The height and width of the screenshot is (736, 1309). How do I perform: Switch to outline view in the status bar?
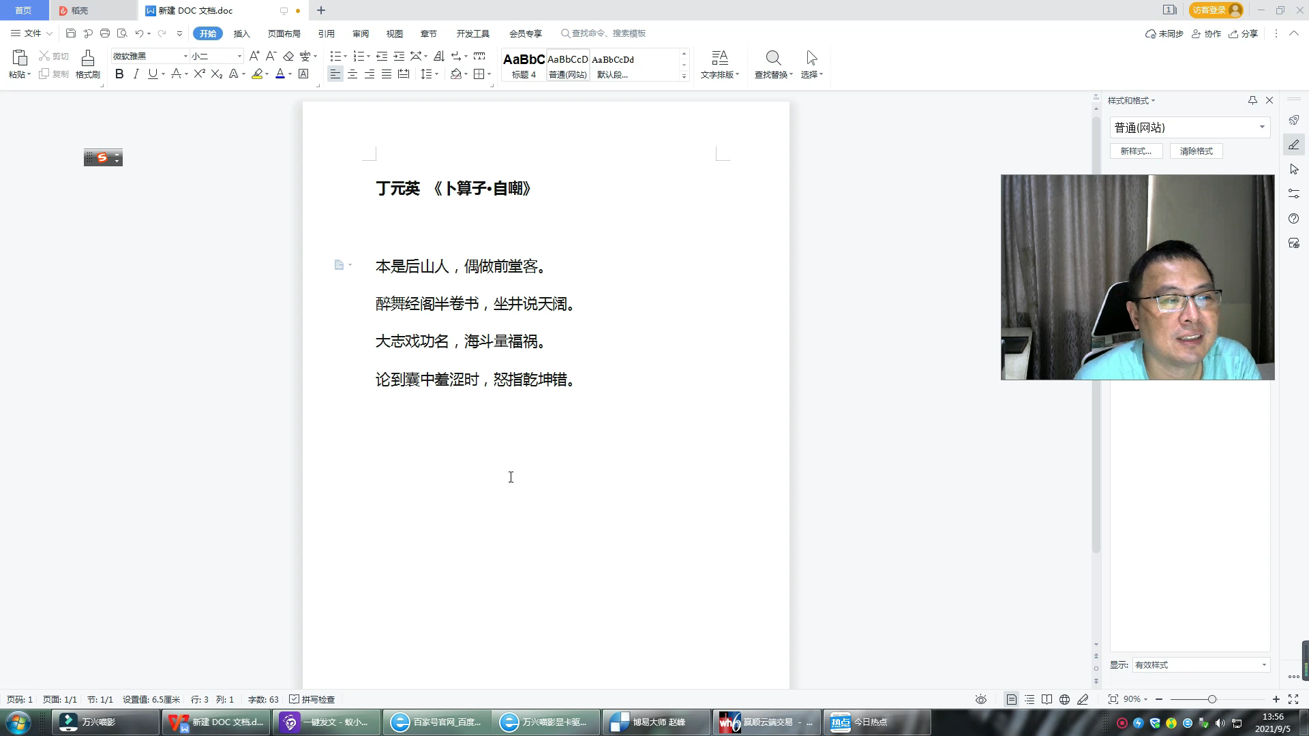coord(1029,699)
